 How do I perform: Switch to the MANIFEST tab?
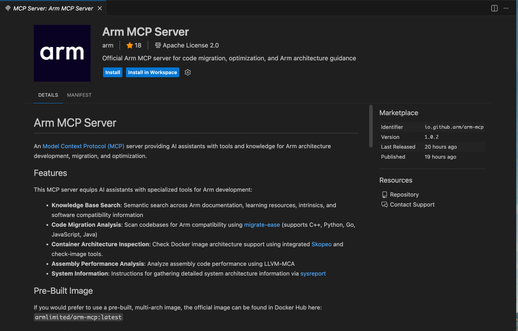click(79, 95)
